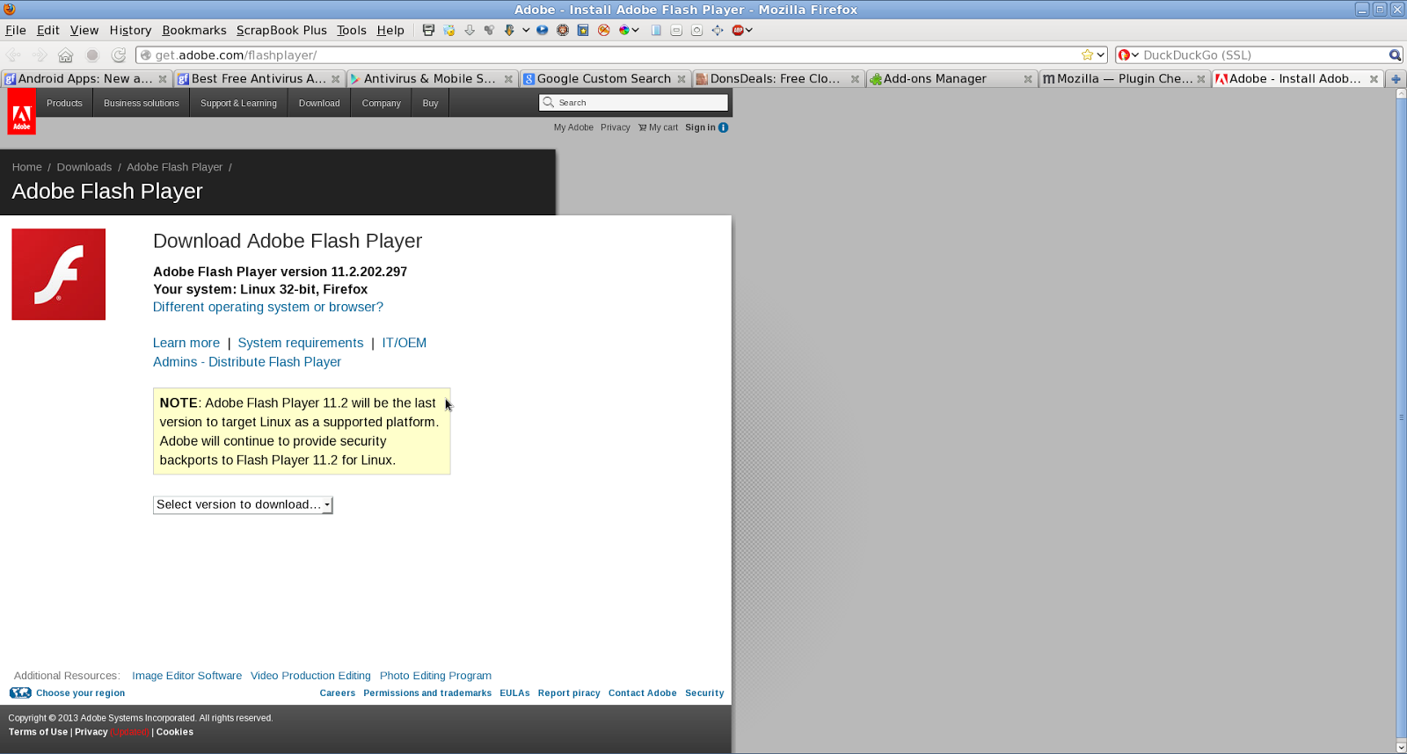Click the search magnifier in DuckDuckGo box
1407x754 pixels.
pos(1395,54)
